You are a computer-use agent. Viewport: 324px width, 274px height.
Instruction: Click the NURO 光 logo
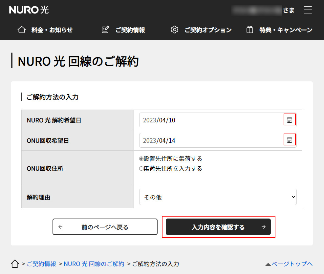point(29,10)
